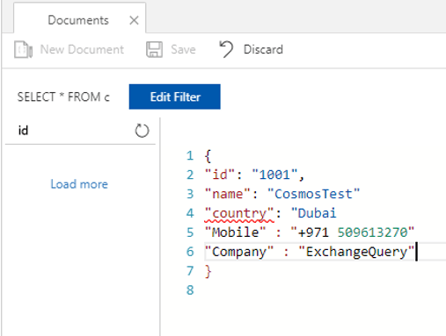Place the cursor in the "ExchangeQuery" value
446x336 pixels.
pyautogui.click(x=356, y=252)
